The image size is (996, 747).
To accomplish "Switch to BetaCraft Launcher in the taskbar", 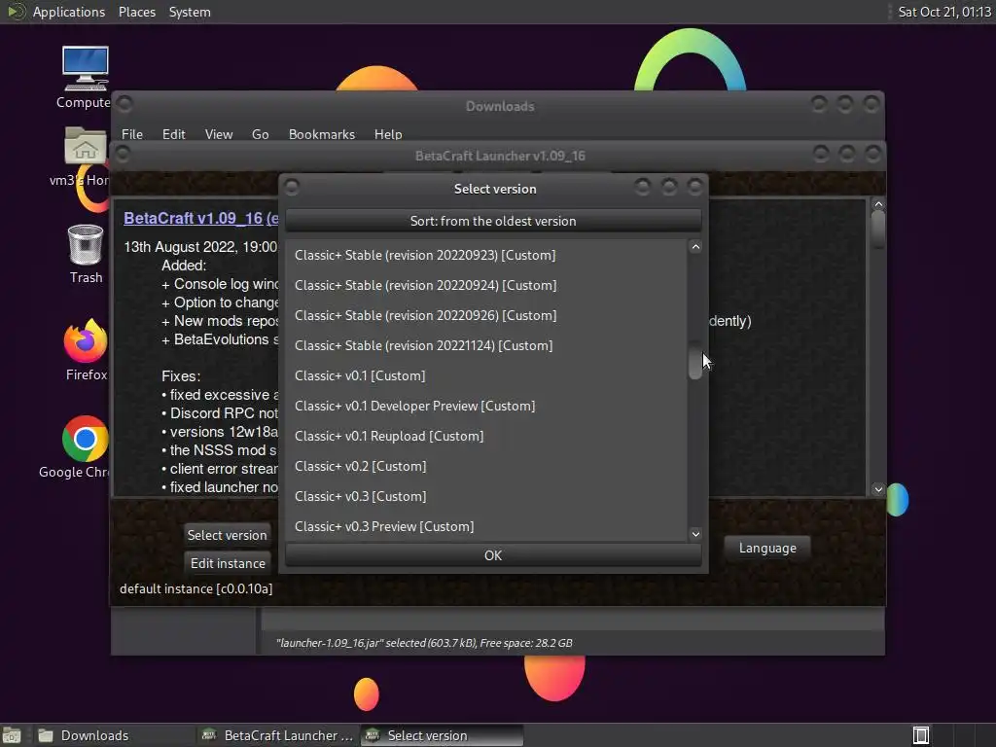I will tap(277, 735).
